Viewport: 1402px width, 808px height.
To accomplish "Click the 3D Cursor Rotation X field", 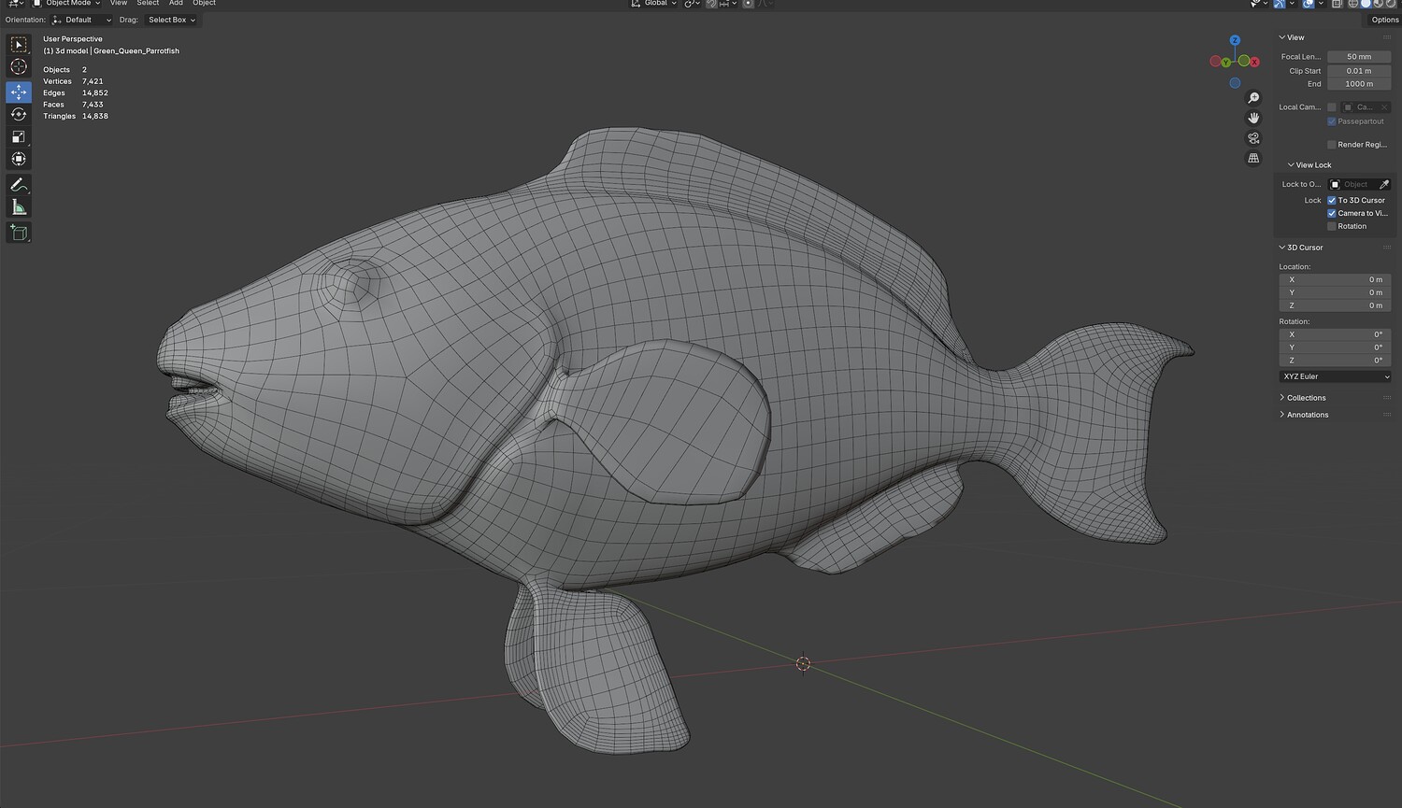I will [x=1335, y=334].
